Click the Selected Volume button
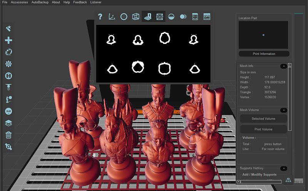Viewport: 308px width, 191px height. click(x=263, y=119)
